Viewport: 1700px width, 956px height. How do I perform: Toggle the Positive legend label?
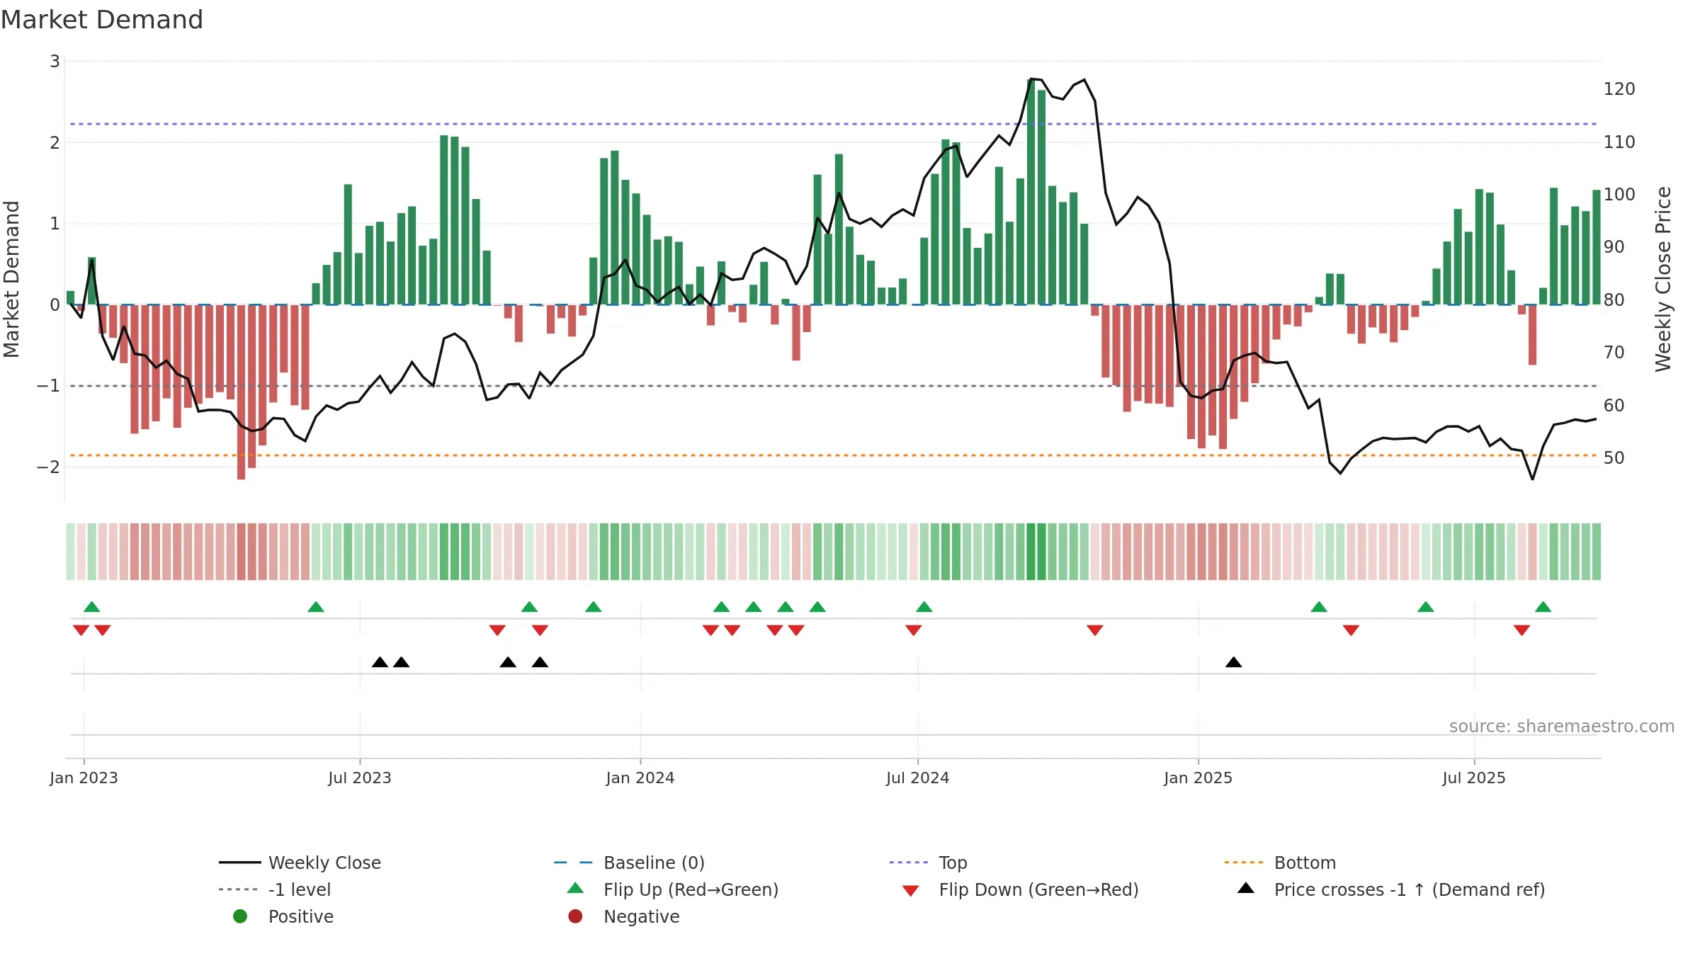[300, 916]
